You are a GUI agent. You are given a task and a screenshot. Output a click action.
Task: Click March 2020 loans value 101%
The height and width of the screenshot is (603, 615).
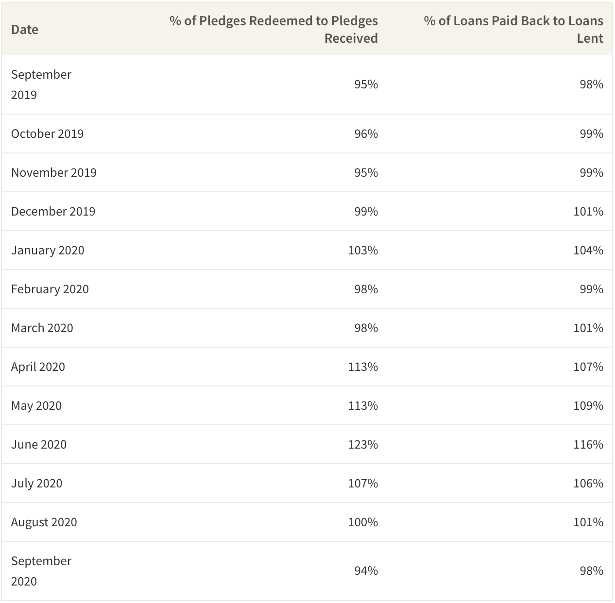pyautogui.click(x=588, y=328)
